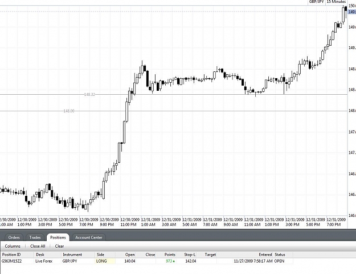This screenshot has width=356, height=274.
Task: Select the Positions tab
Action: pyautogui.click(x=58, y=237)
